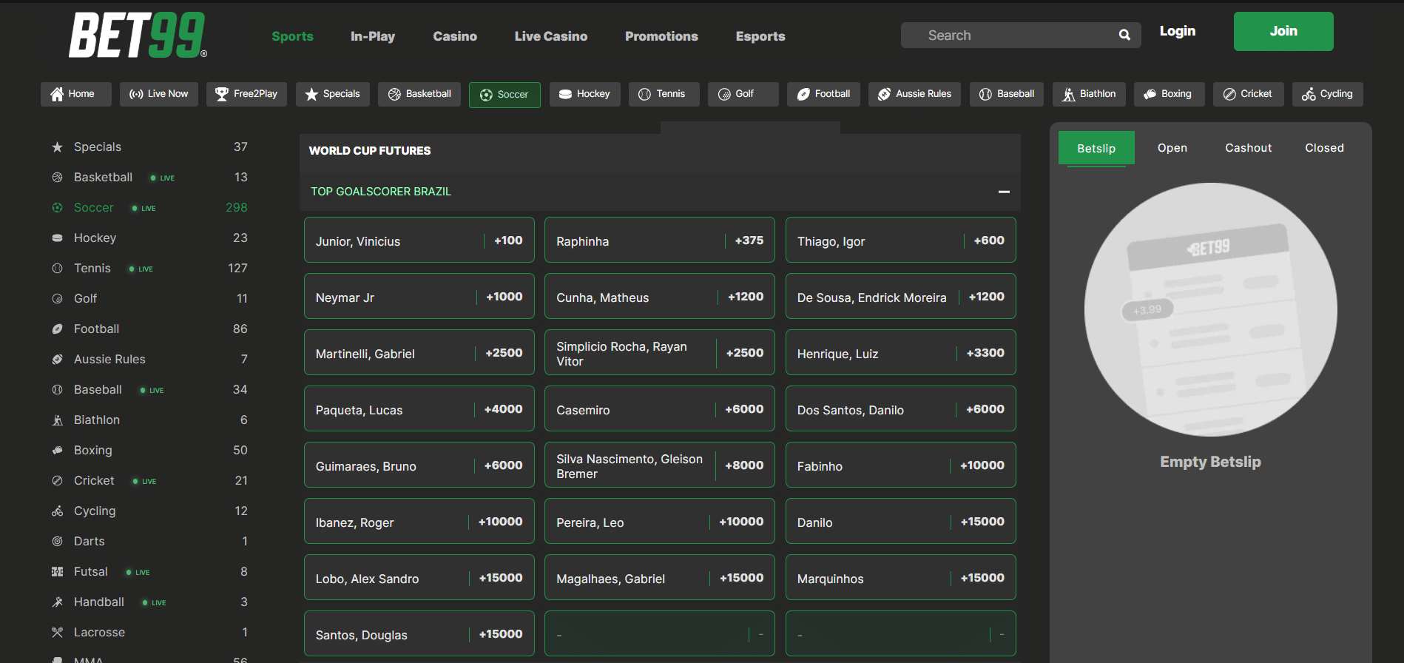Open the Live Casino main menu

[x=551, y=36]
